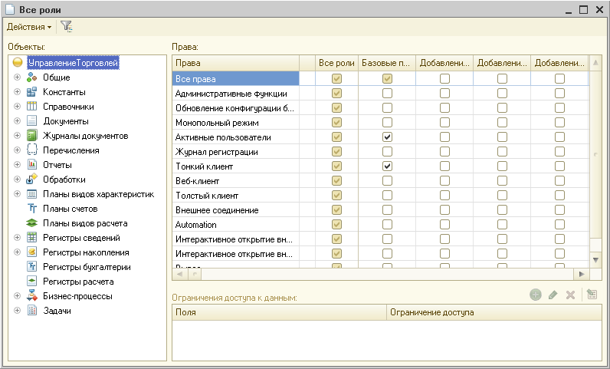Check Базовые п... box for Веб-клиент
The width and height of the screenshot is (610, 369).
(x=387, y=181)
